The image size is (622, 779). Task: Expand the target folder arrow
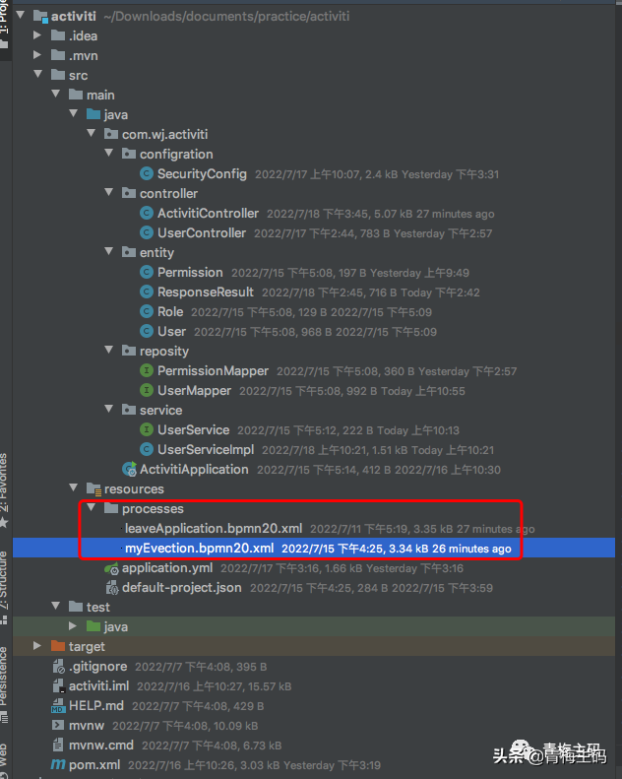(37, 645)
